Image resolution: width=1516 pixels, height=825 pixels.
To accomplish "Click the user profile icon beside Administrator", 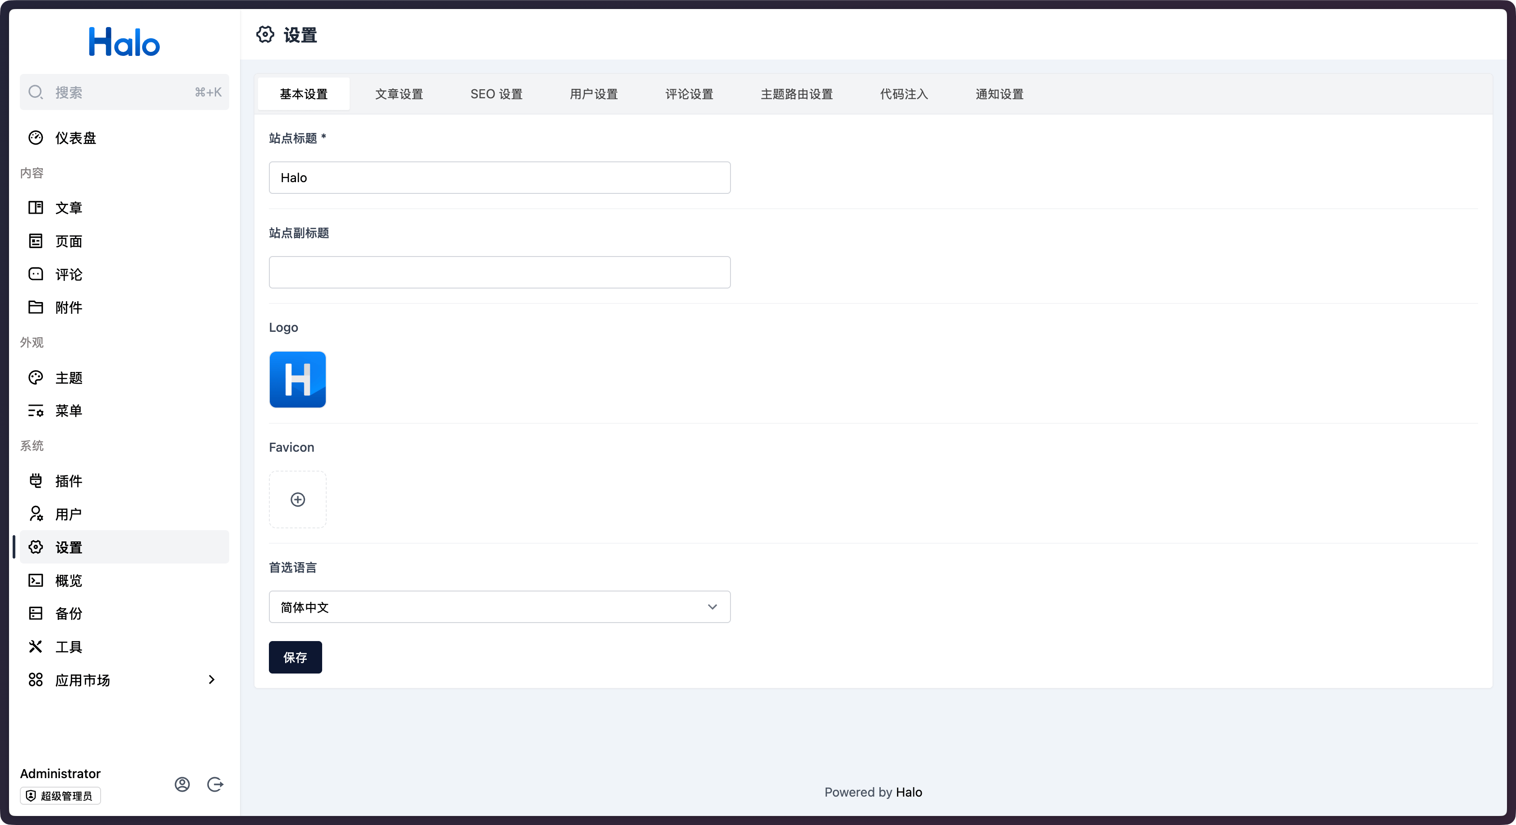I will click(x=182, y=784).
